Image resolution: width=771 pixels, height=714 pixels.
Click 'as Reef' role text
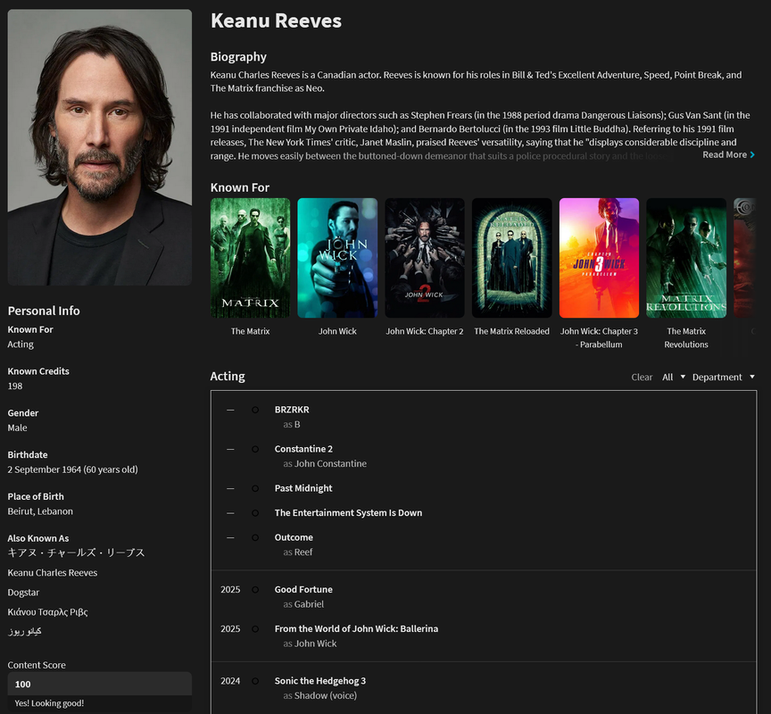point(297,552)
